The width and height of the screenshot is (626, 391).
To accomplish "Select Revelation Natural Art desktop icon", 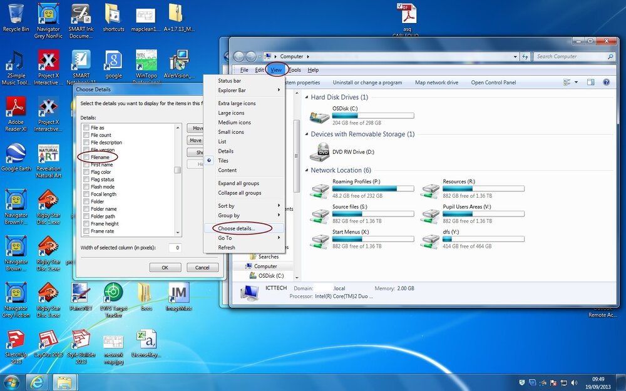I will tap(48, 161).
